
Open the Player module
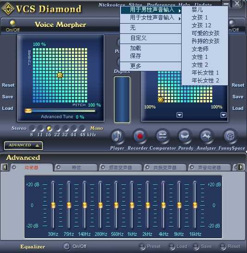pyautogui.click(x=117, y=137)
